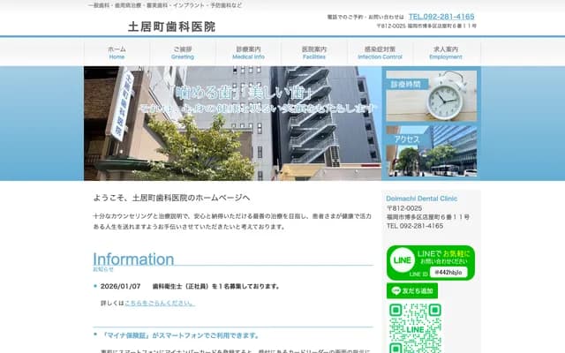This screenshot has width=565, height=353.
Task: Click the LINE inquiry green banner
Action: (x=431, y=263)
